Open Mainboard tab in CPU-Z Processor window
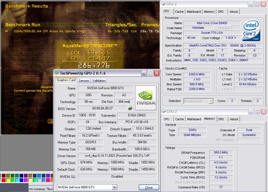Image resolution: width=268 pixels, height=192 pixels. pos(194,12)
